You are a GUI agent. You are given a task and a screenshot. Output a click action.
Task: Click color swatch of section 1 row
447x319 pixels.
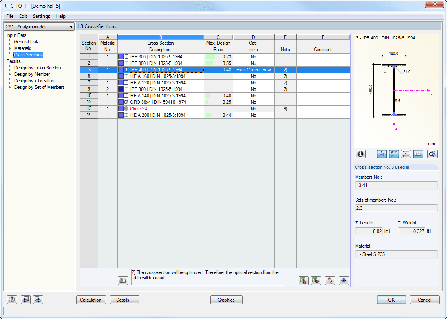click(x=121, y=57)
